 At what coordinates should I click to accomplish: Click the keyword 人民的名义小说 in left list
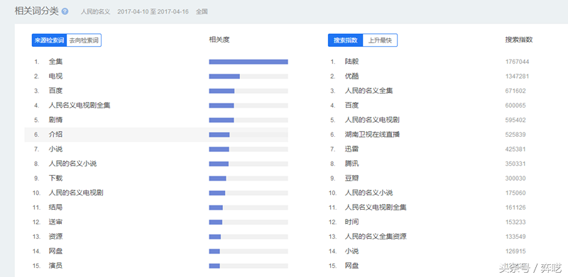[73, 164]
